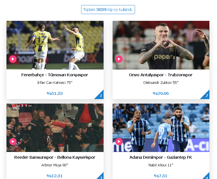Click the Oleksandr Zubkov 55'' text
The height and width of the screenshot is (179, 217).
(161, 82)
